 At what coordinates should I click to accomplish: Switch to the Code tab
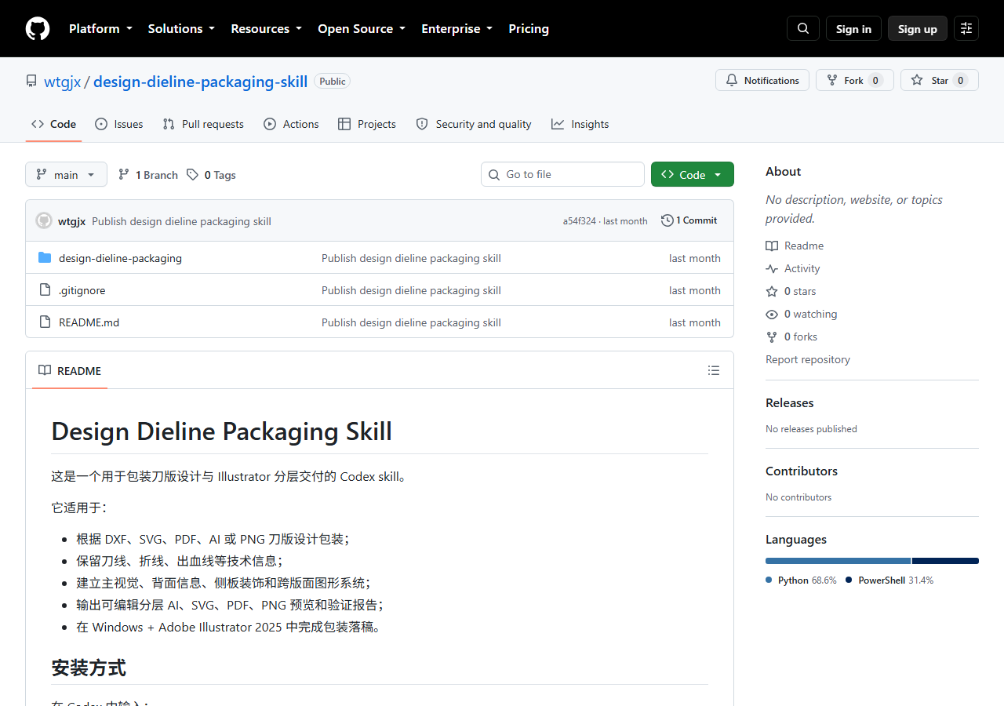[53, 124]
